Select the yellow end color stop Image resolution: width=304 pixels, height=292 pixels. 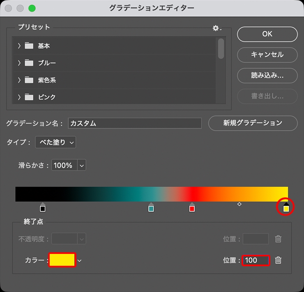(286, 208)
